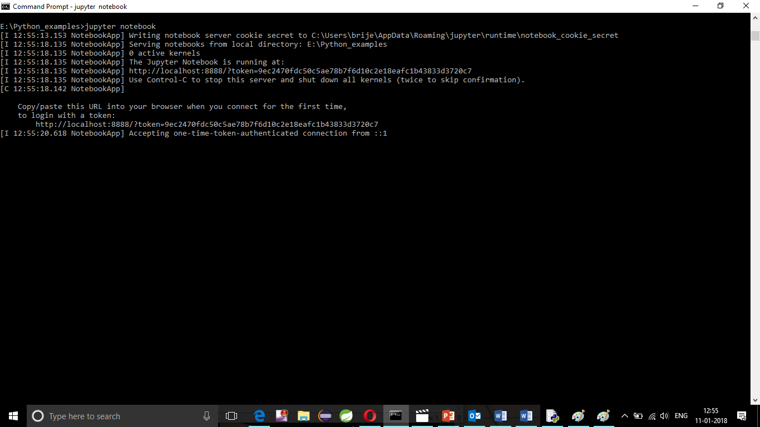
Task: Click 'Copy/paste this URL' instruction line
Action: (182, 106)
